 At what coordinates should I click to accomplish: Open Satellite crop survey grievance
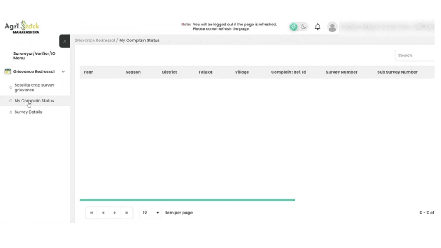(x=34, y=87)
